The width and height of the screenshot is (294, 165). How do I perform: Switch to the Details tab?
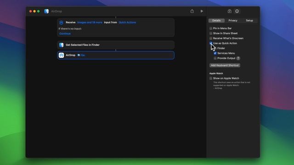[216, 21]
